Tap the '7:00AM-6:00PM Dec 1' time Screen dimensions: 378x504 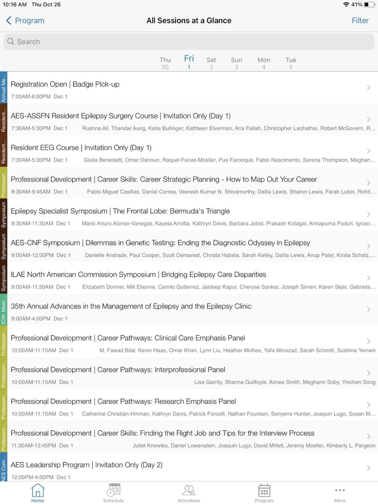39,97
